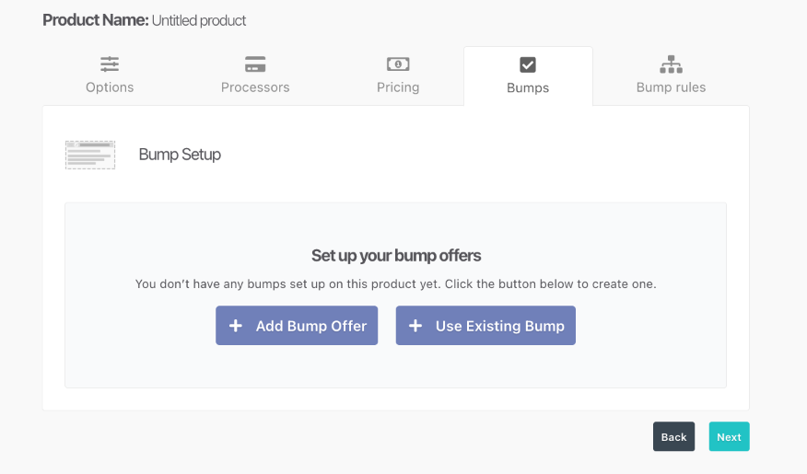Open the Bump rules tab label

point(671,87)
